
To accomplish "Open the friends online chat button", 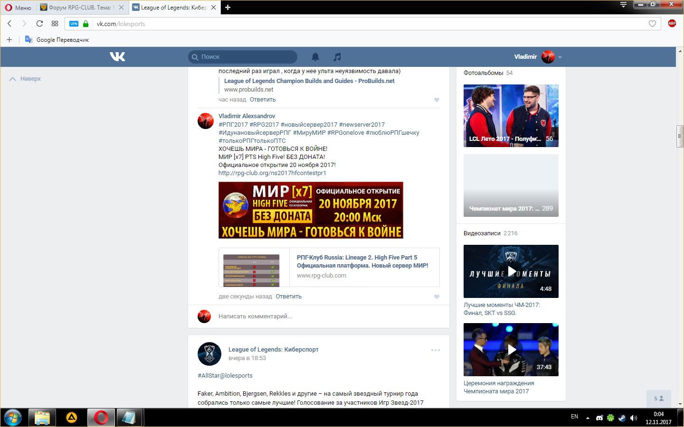I will pos(659,399).
